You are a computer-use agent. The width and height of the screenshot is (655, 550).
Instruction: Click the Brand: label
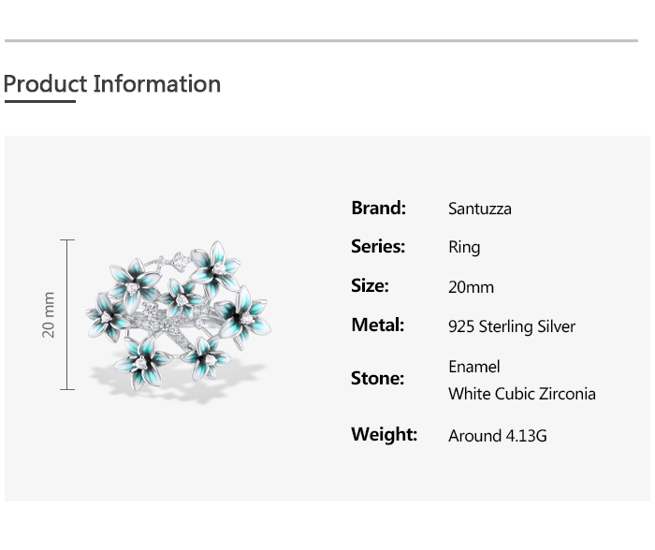[378, 208]
